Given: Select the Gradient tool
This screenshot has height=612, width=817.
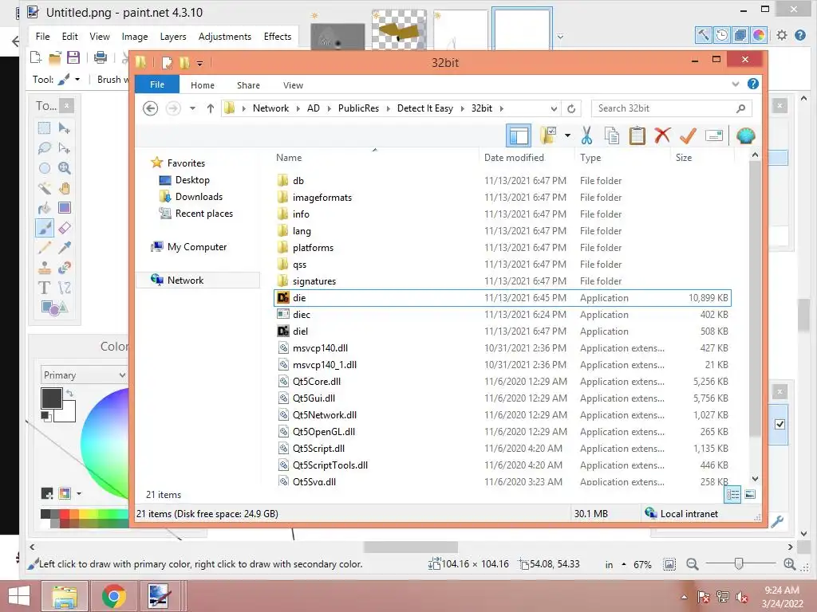Looking at the screenshot, I should tap(65, 208).
